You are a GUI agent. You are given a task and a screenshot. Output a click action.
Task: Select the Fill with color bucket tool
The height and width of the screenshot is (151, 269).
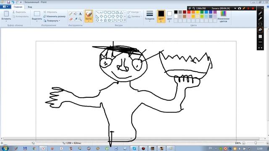click(x=76, y=14)
